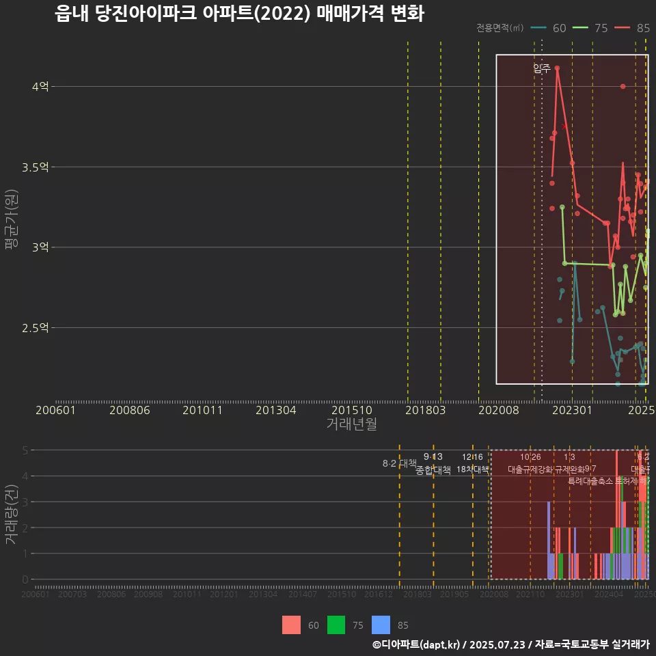Click the 202301 tick on price chart

click(572, 410)
